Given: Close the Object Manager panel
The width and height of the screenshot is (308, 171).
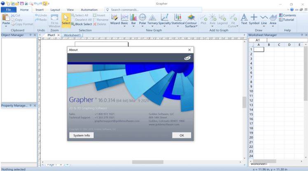Looking at the screenshot, I should click(x=35, y=35).
